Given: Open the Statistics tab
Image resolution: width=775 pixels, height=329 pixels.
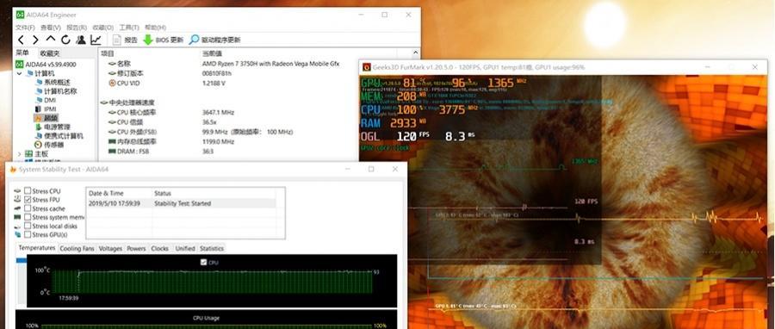Looking at the screenshot, I should (212, 249).
